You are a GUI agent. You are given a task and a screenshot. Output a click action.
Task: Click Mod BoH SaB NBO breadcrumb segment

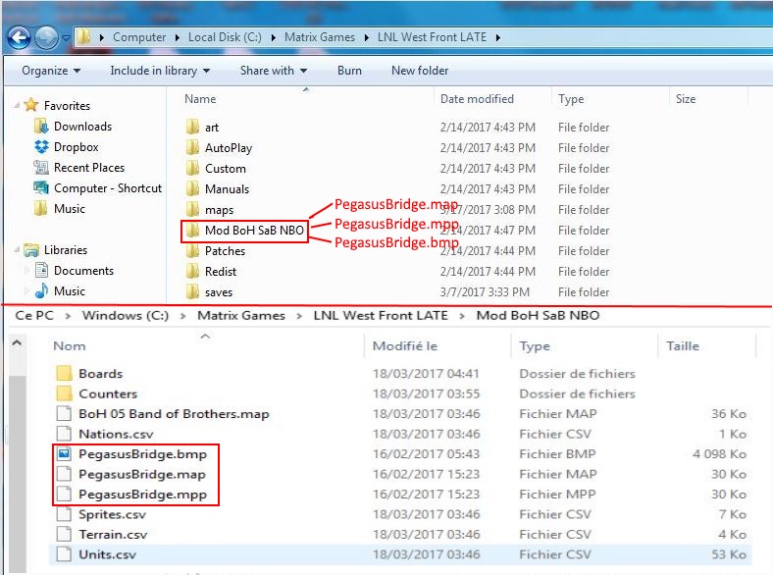[x=538, y=316]
